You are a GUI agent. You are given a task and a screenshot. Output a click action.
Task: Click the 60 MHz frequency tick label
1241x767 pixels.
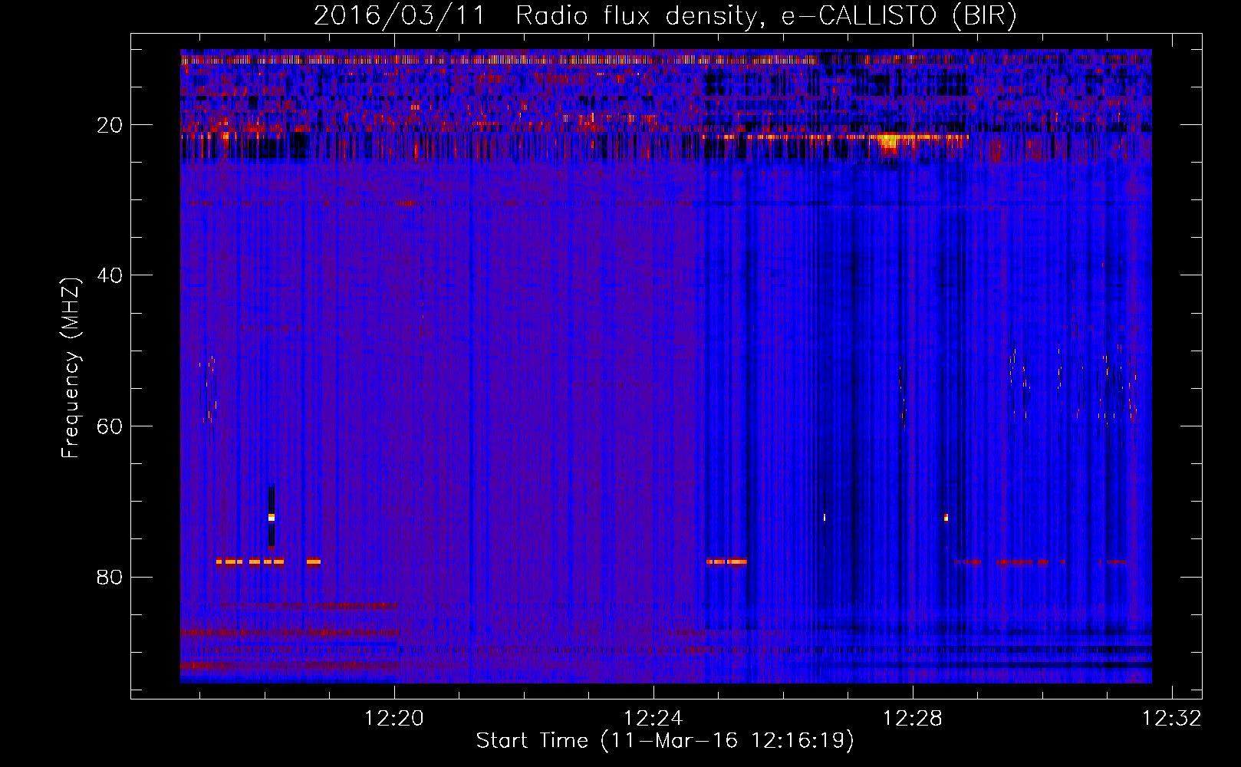(110, 426)
